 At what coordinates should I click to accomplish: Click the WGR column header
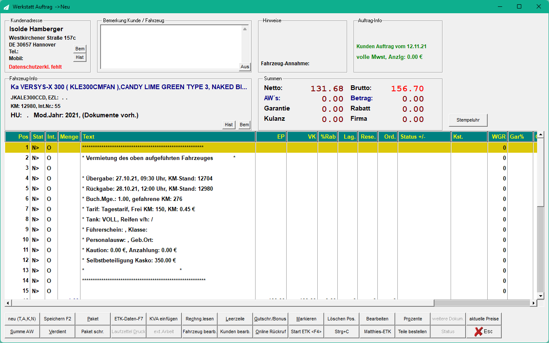[x=497, y=137]
